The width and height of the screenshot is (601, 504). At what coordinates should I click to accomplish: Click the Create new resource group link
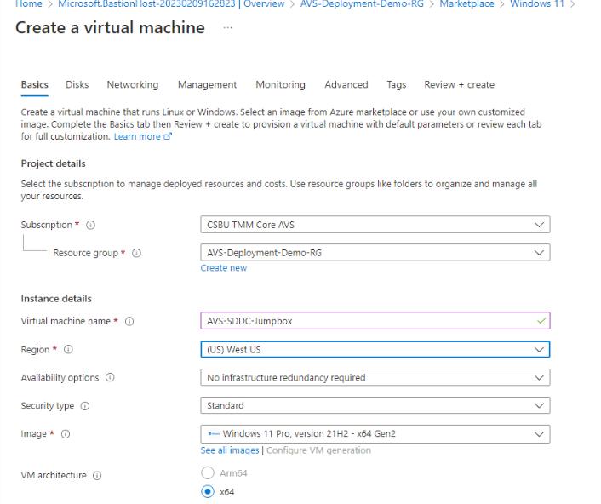[x=224, y=268]
